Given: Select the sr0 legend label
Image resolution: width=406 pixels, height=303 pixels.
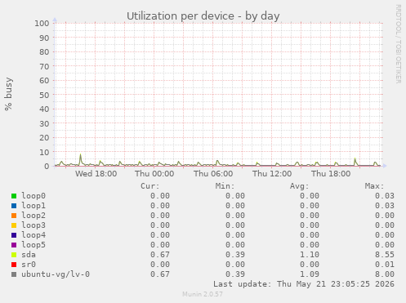Looking at the screenshot, I should [29, 265].
